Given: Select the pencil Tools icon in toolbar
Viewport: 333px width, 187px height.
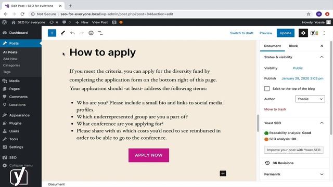Looking at the screenshot, I should [62, 33].
